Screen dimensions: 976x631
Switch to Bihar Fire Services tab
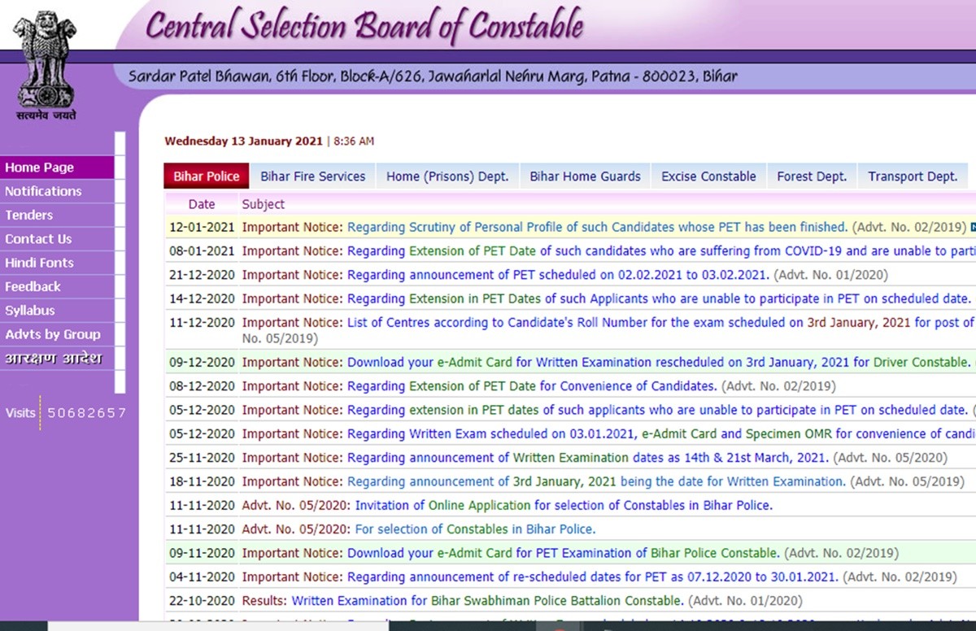click(x=312, y=176)
